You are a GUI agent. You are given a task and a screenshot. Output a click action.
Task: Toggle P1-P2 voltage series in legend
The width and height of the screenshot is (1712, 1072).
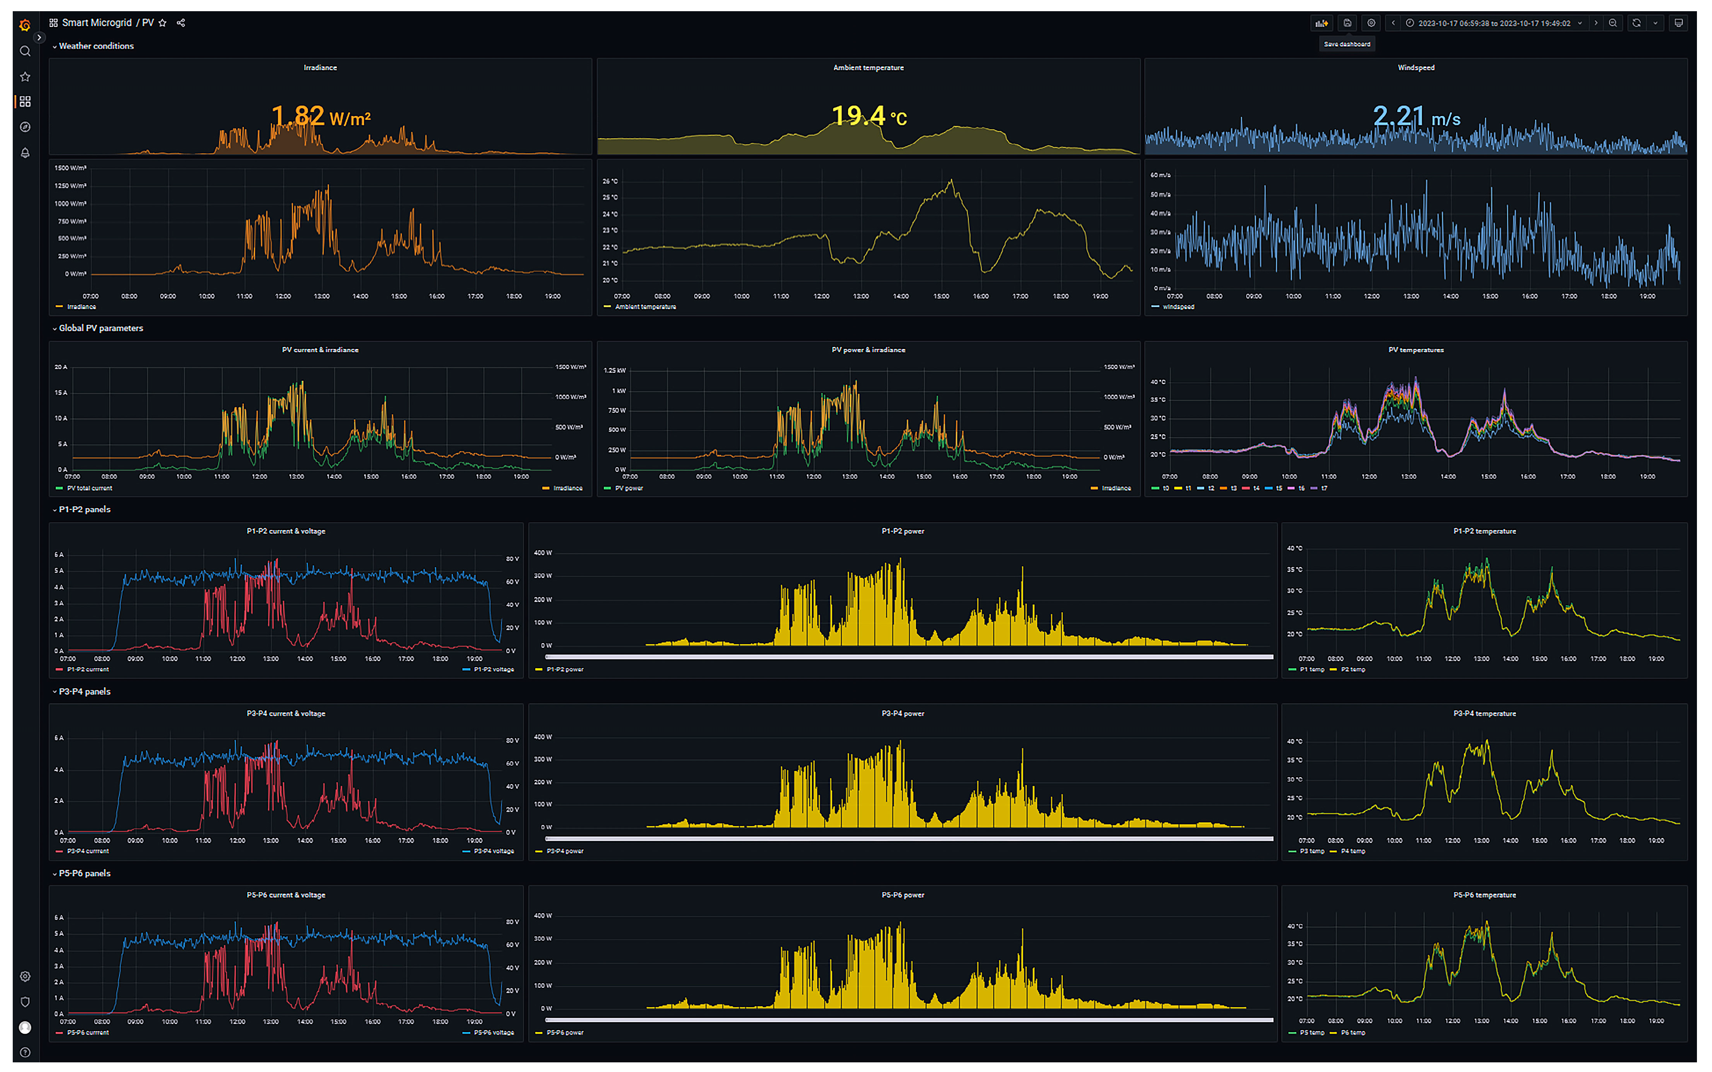point(494,670)
